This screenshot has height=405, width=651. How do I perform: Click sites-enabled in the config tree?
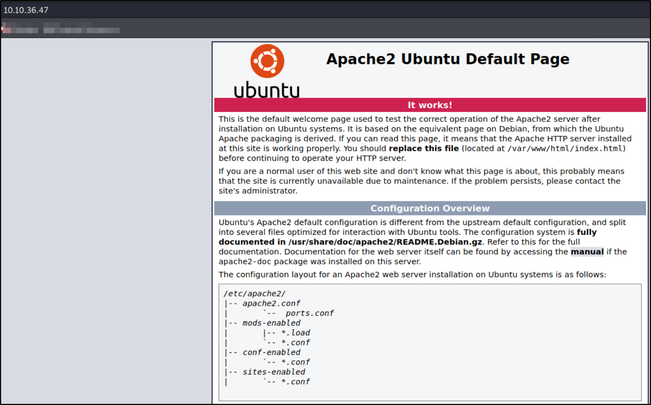click(x=274, y=372)
